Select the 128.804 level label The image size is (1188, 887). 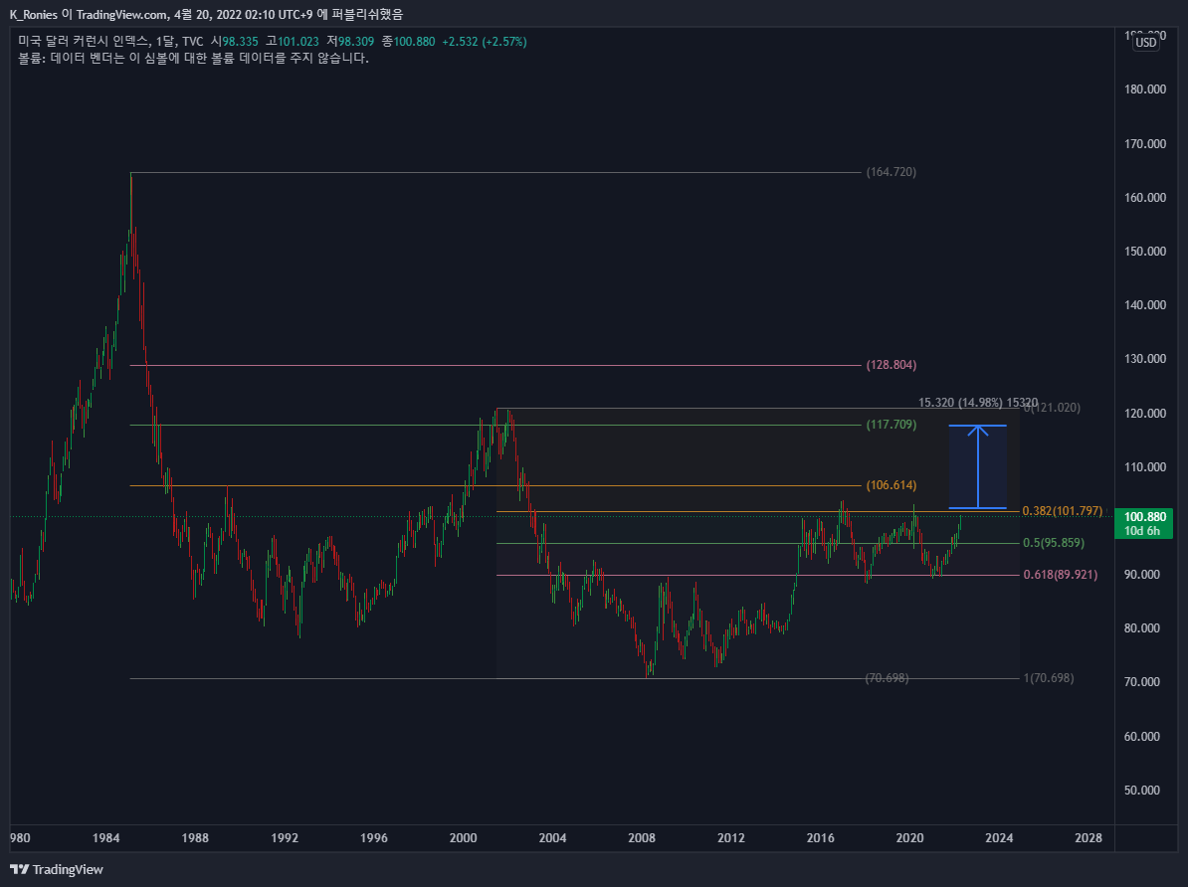[891, 365]
